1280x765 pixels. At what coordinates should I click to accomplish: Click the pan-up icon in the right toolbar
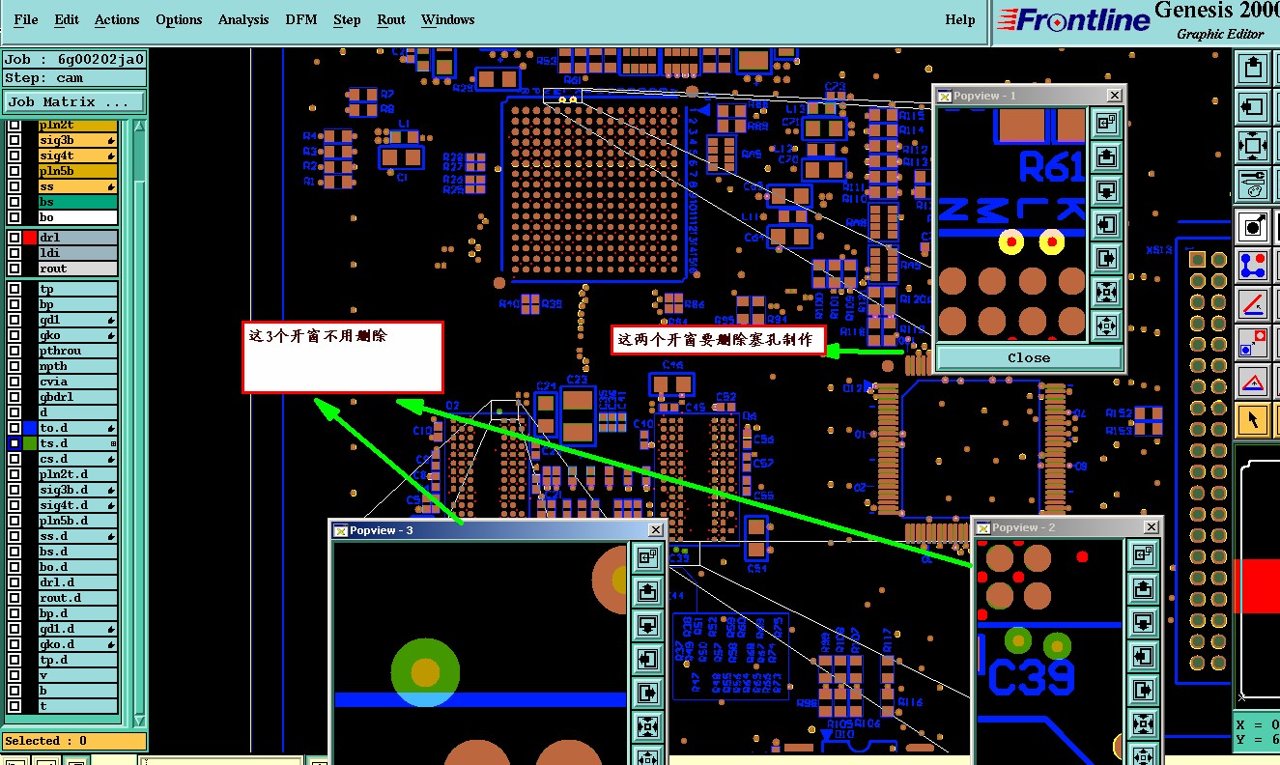[x=1253, y=68]
